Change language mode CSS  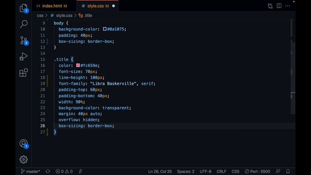click(x=235, y=172)
